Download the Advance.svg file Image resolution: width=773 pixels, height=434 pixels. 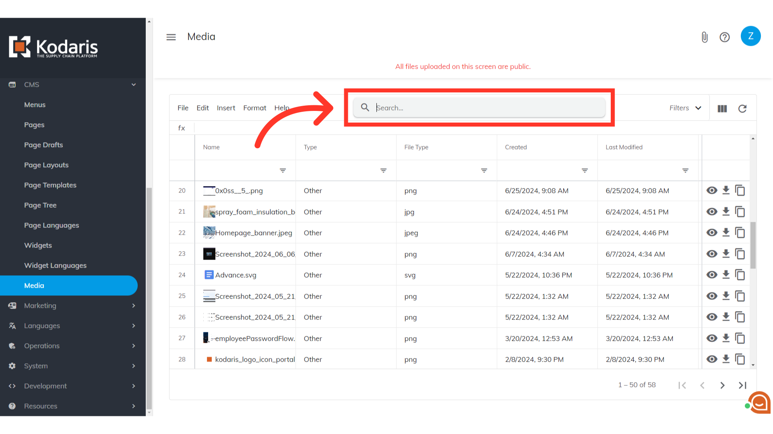(x=726, y=275)
